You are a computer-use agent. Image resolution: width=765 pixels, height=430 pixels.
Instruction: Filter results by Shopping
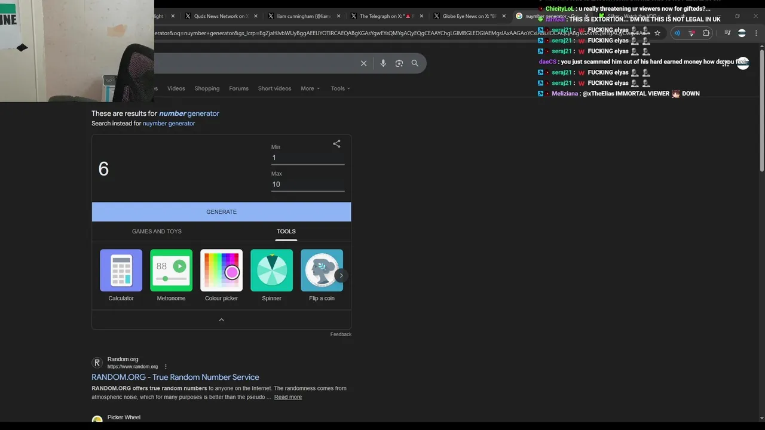point(207,88)
